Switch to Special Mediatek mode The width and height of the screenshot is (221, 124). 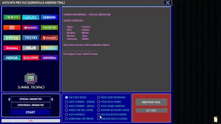[x=31, y=99]
